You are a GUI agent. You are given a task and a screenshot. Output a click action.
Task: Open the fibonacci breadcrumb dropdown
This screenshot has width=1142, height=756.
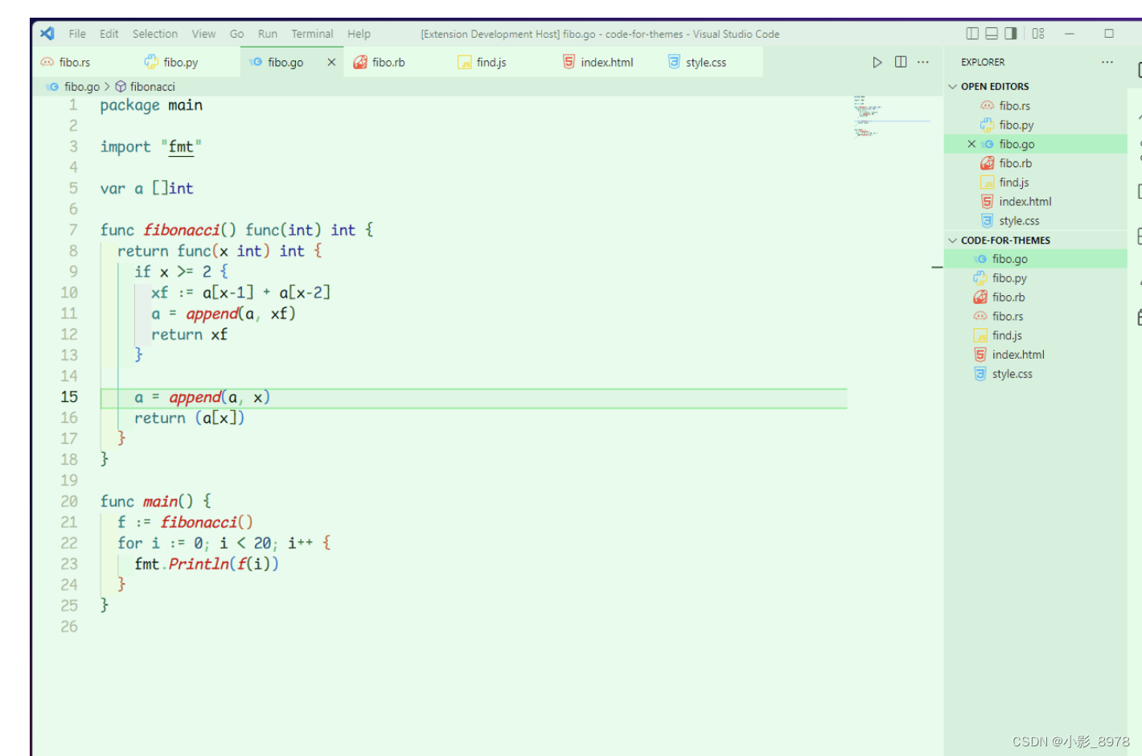pyautogui.click(x=151, y=86)
